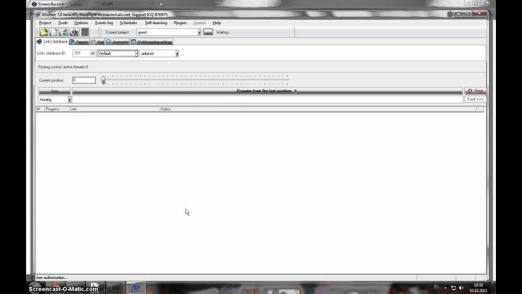The width and height of the screenshot is (522, 294).
Task: Open the Options menu
Action: tap(81, 23)
